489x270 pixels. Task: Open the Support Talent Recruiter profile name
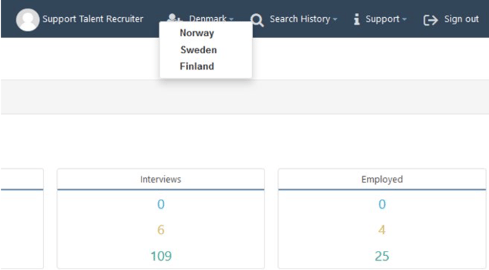[92, 19]
